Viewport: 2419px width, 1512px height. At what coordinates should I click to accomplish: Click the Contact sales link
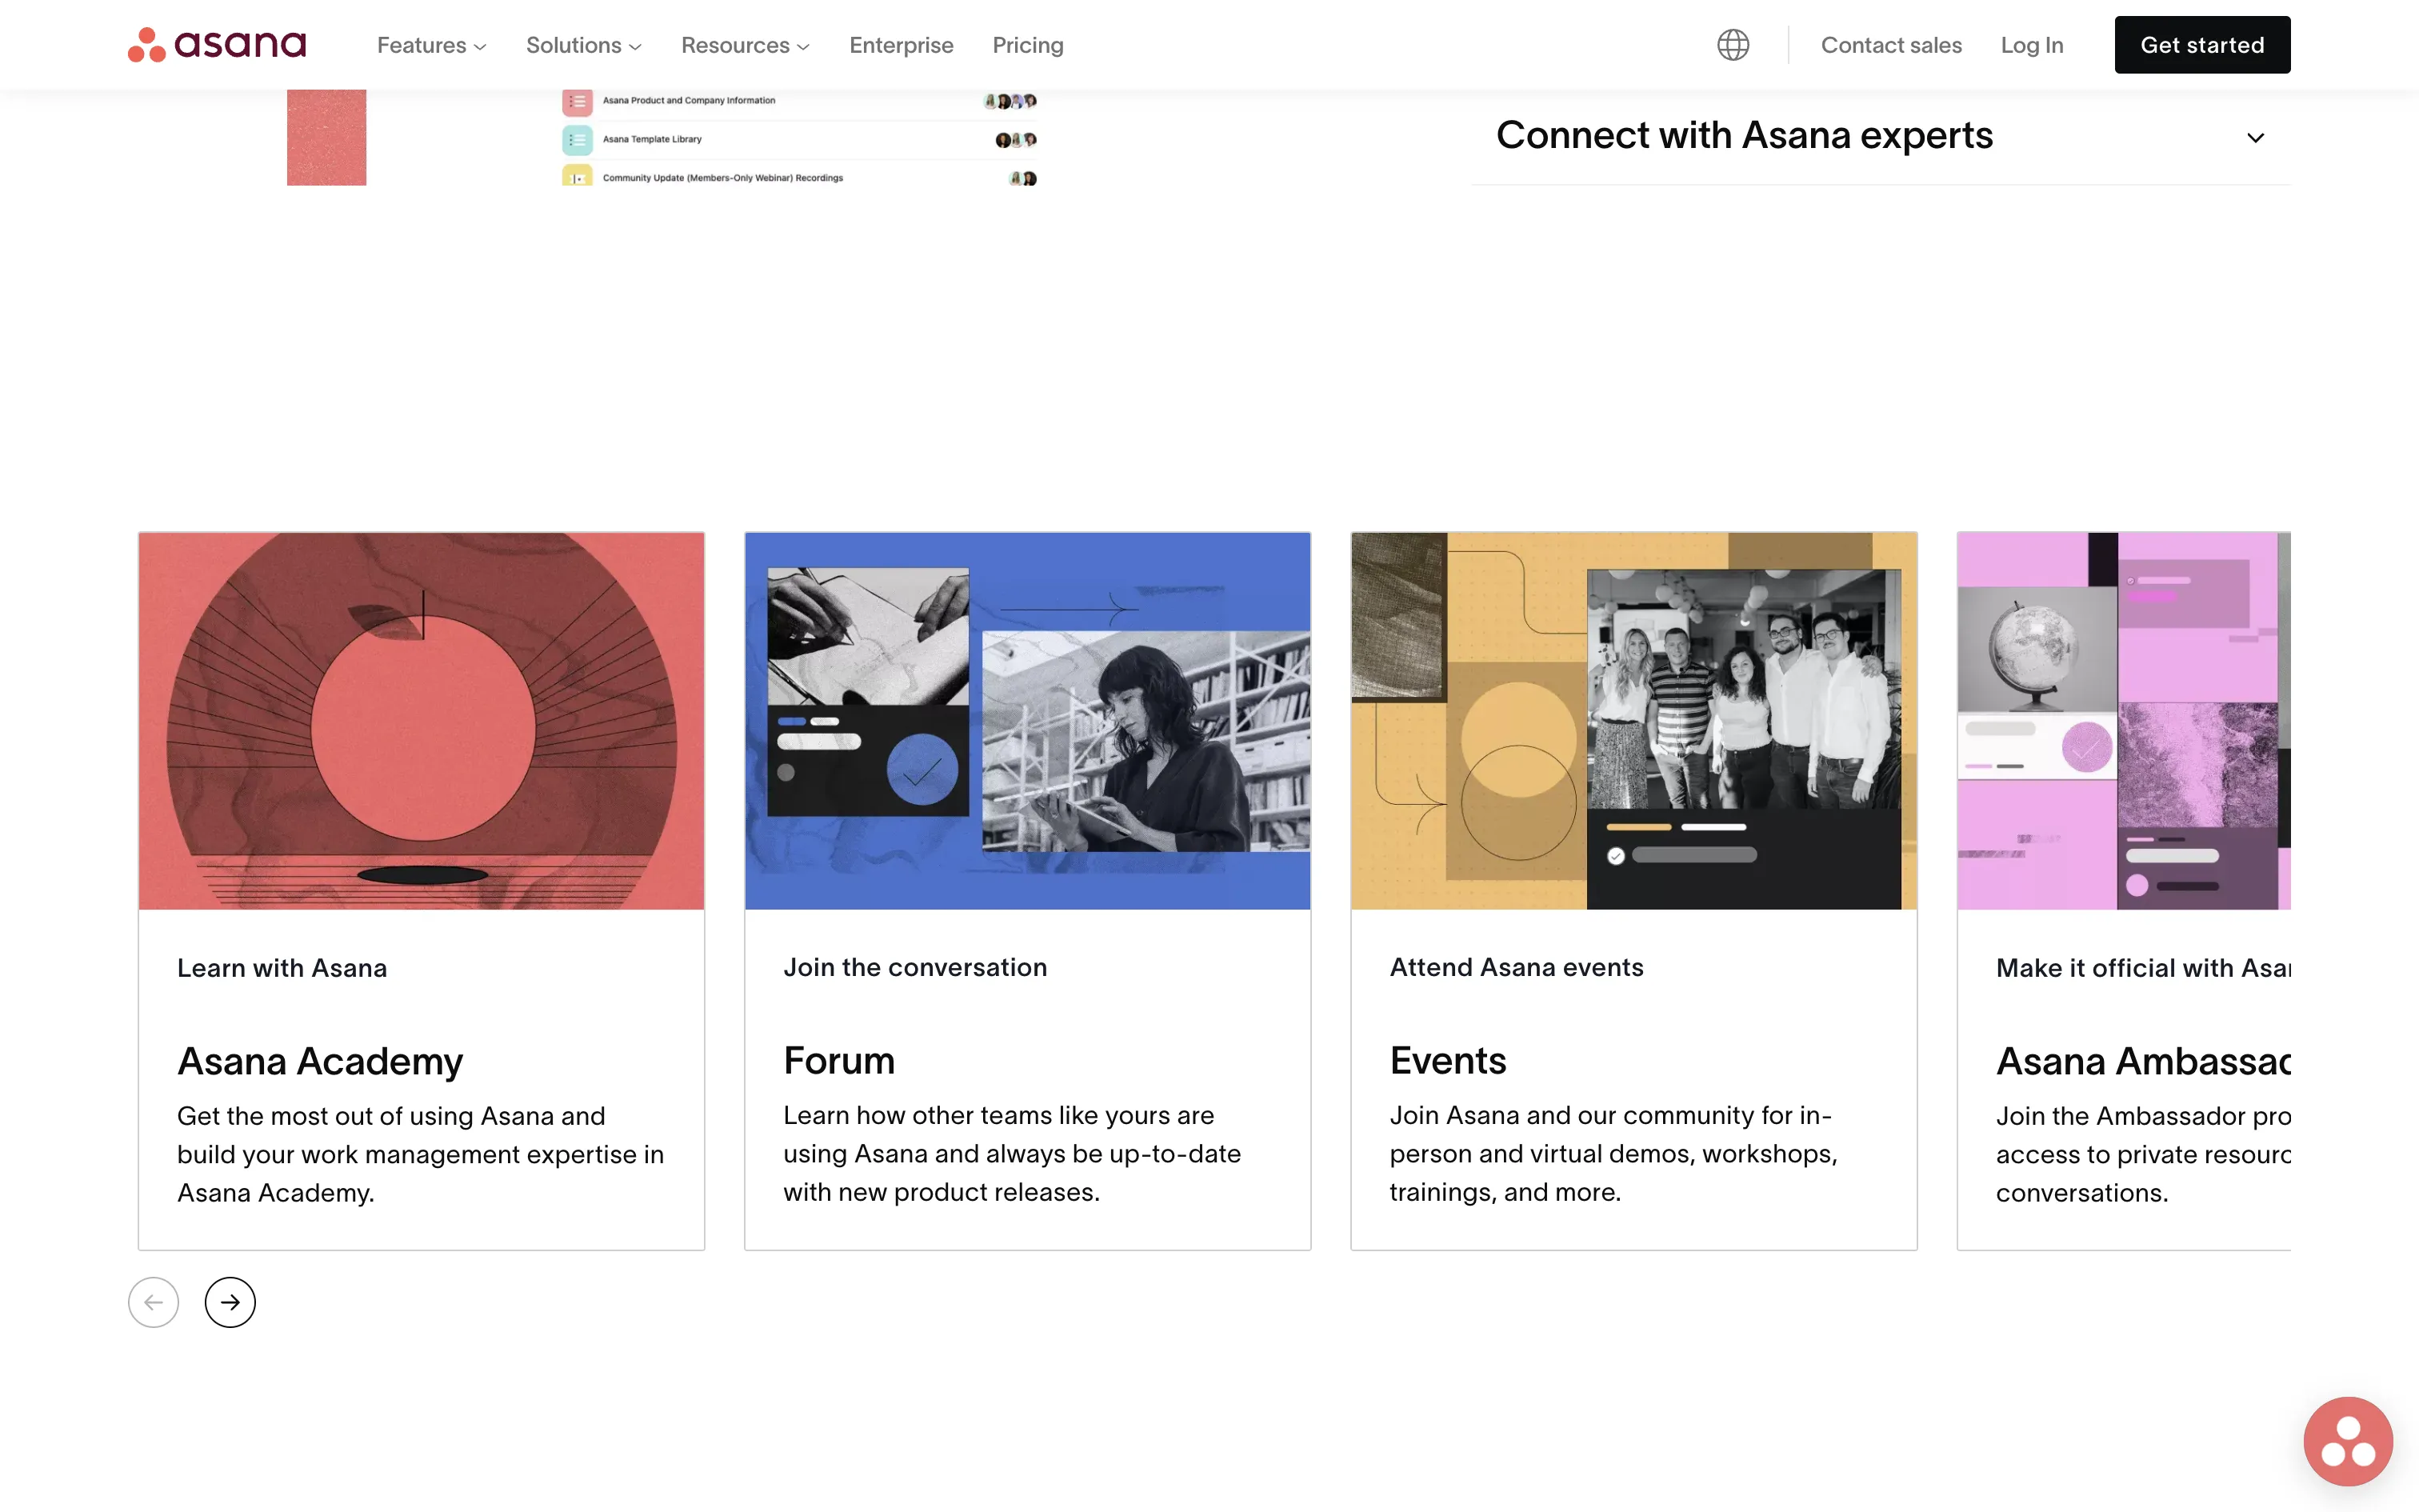[x=1890, y=45]
